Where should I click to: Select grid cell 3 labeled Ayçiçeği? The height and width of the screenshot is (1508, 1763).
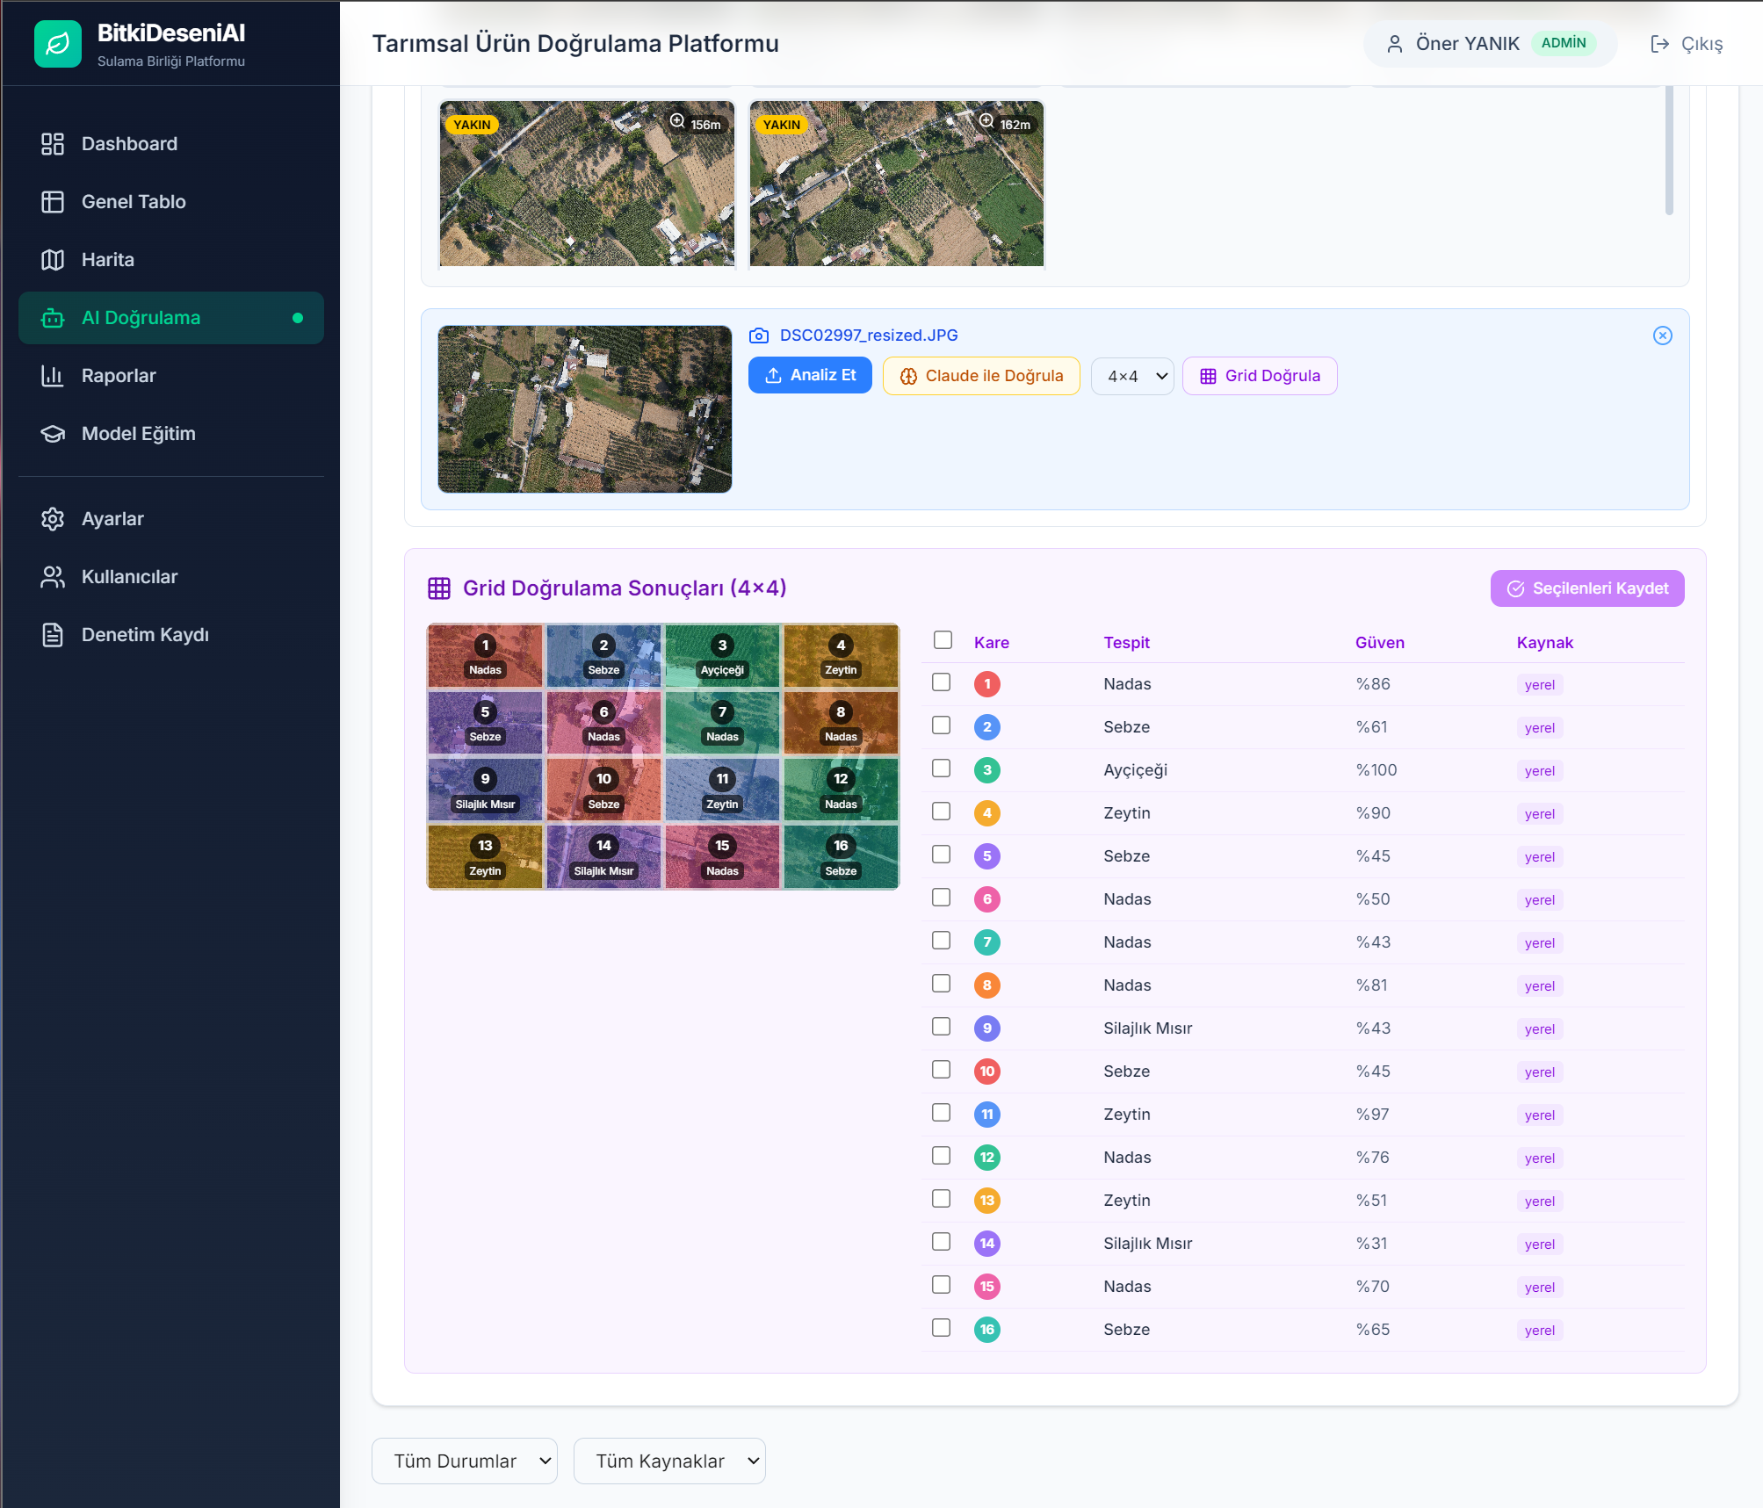[x=722, y=656]
